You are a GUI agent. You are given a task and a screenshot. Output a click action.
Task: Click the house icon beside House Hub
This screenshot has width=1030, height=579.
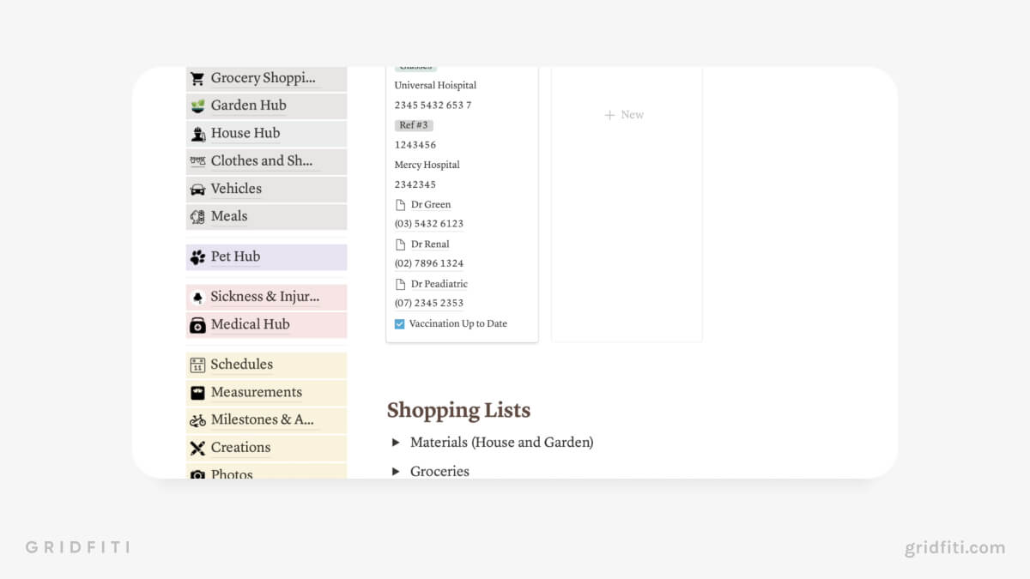197,134
